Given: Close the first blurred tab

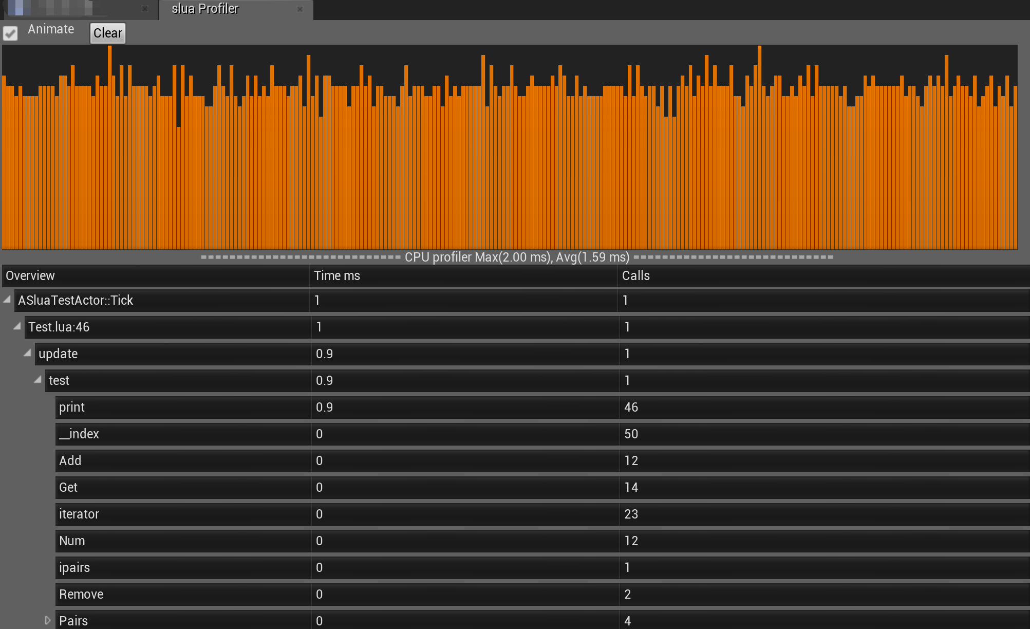Looking at the screenshot, I should 145,9.
